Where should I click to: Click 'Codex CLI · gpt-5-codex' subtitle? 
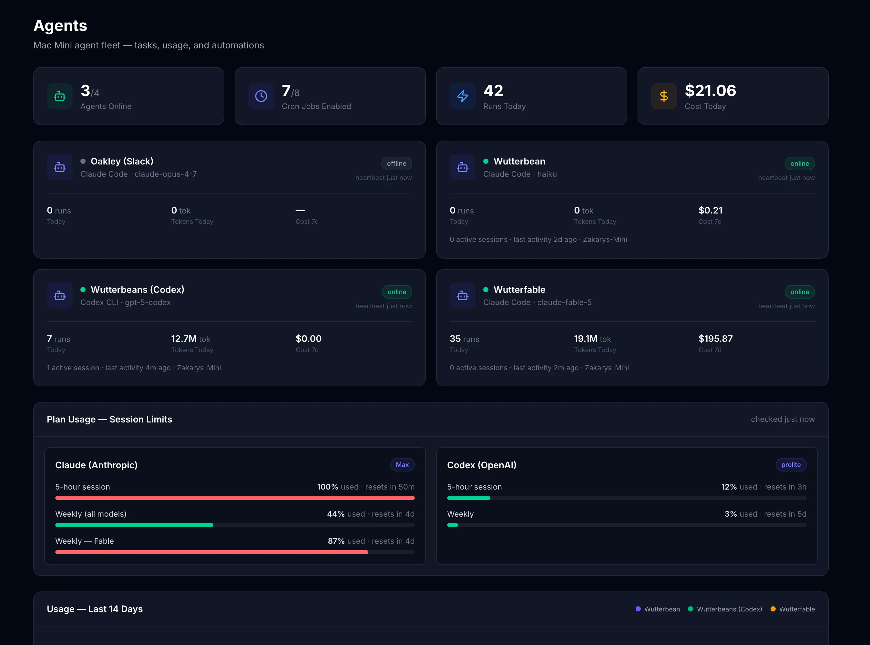coord(126,303)
